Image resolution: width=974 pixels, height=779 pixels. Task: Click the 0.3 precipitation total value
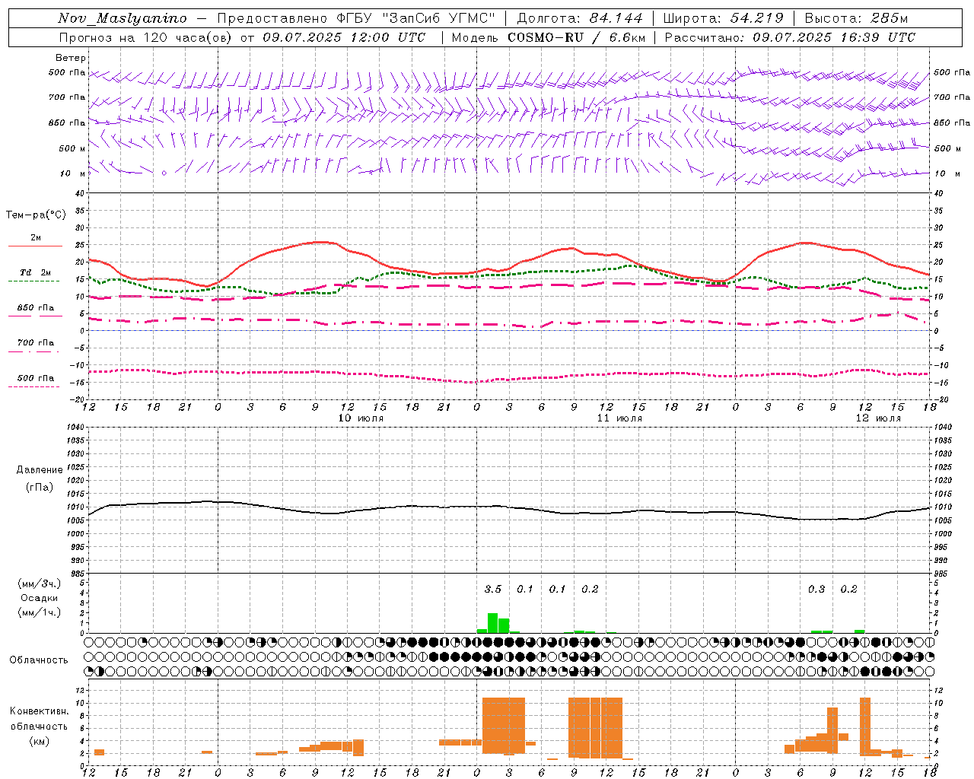[816, 589]
